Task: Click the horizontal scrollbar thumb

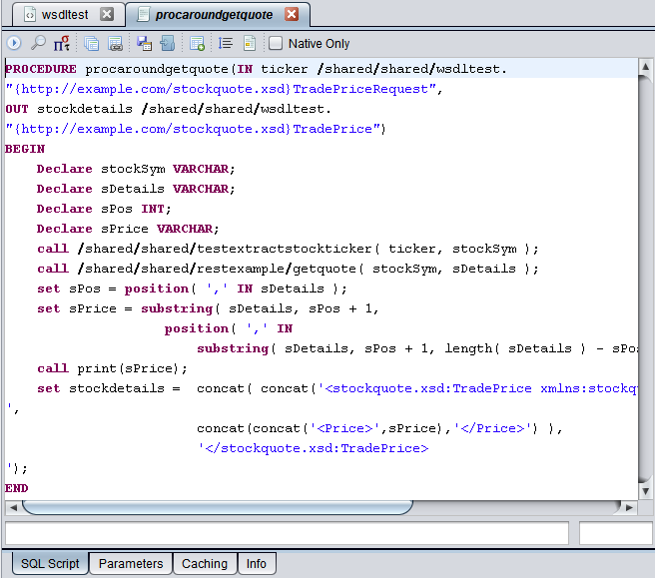Action: (217, 507)
